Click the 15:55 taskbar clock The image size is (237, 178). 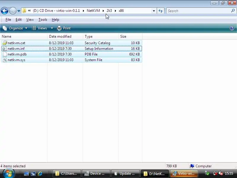(229, 174)
